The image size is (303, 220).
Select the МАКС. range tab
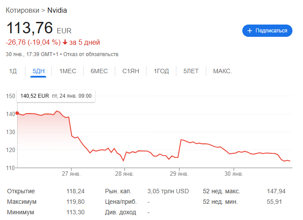point(223,71)
